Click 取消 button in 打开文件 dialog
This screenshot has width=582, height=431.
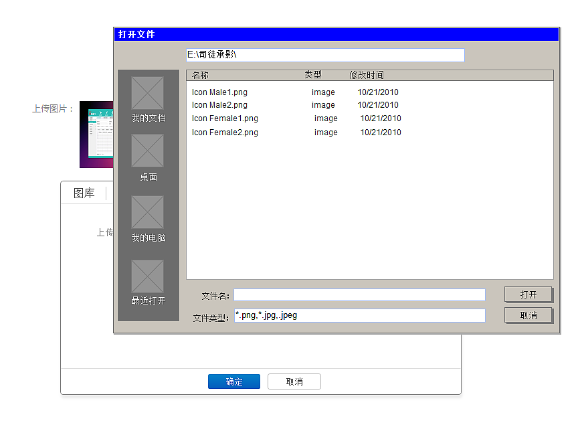[528, 315]
